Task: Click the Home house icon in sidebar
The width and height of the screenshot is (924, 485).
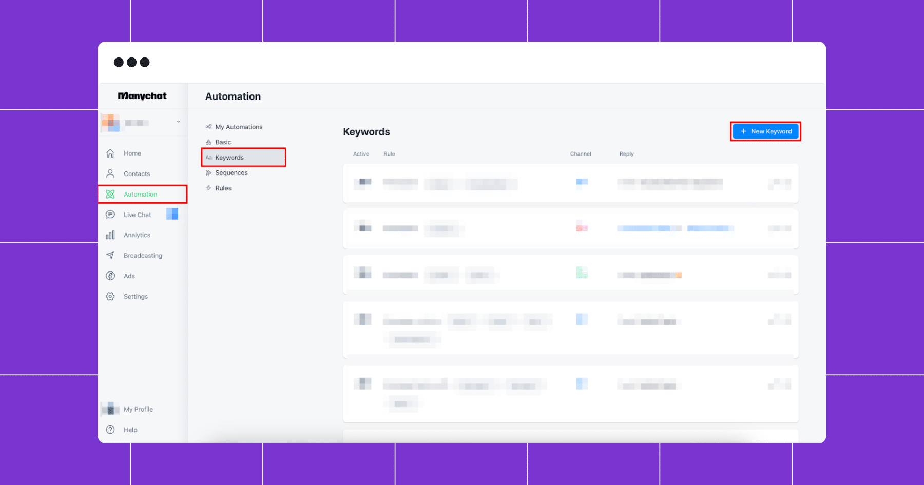Action: (110, 153)
